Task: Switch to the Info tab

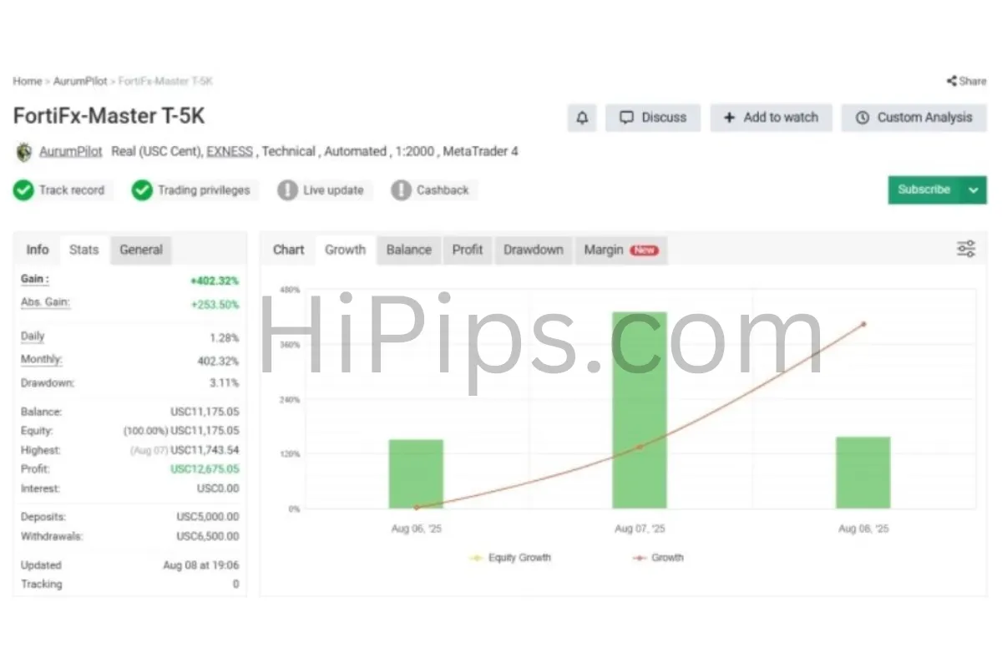Action: 38,250
